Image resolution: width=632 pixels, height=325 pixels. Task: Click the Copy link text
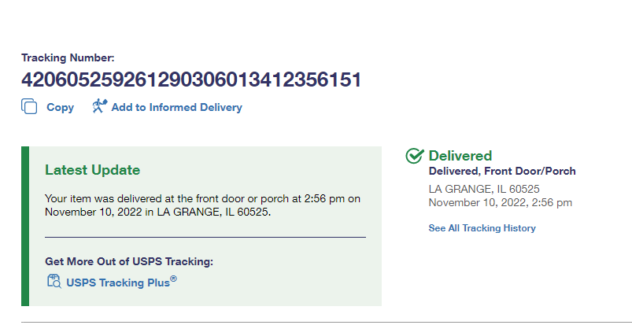pyautogui.click(x=61, y=107)
